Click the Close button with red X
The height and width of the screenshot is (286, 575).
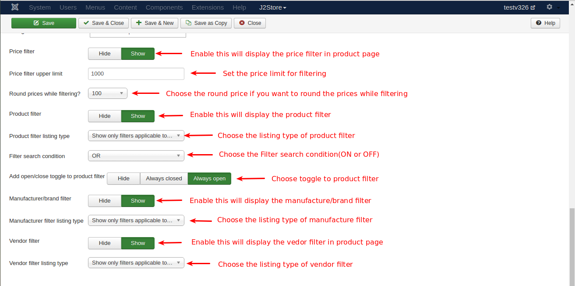(250, 23)
